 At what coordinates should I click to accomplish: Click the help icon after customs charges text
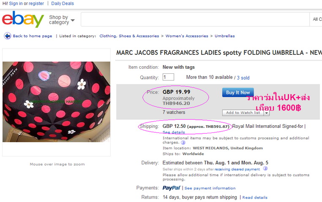coord(183,143)
